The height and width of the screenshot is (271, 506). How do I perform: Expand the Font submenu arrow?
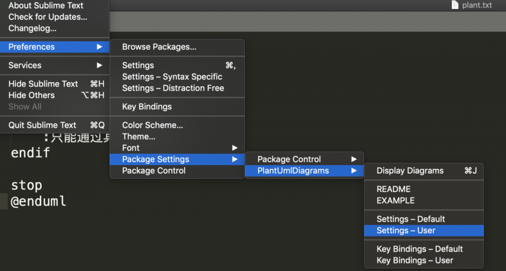point(234,148)
